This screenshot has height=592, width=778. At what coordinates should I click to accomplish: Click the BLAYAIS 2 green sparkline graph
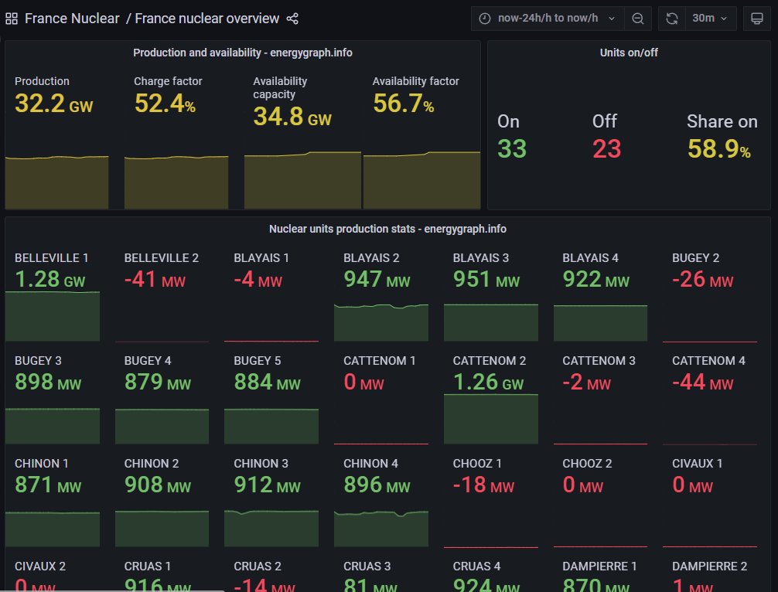coord(381,323)
